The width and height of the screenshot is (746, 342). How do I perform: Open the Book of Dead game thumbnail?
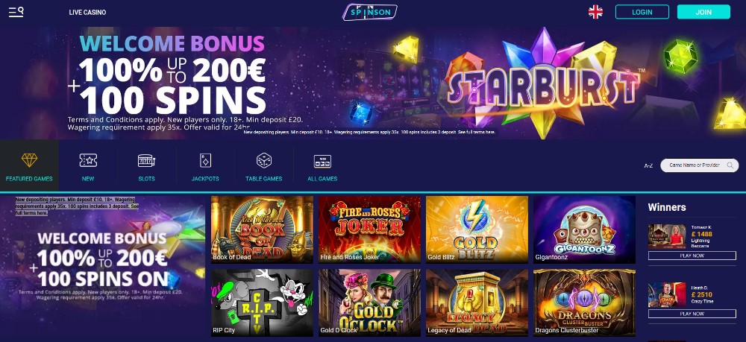coord(262,229)
